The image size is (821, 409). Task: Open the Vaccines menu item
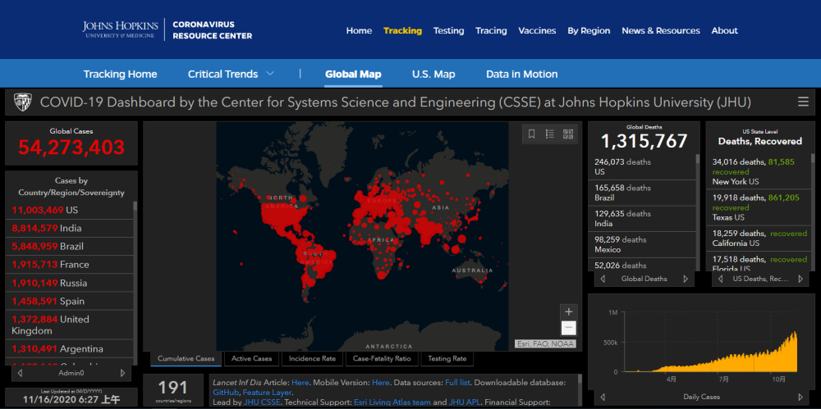pos(537,30)
